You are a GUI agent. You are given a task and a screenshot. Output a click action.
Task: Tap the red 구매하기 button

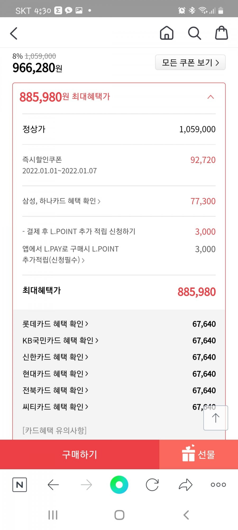click(80, 454)
